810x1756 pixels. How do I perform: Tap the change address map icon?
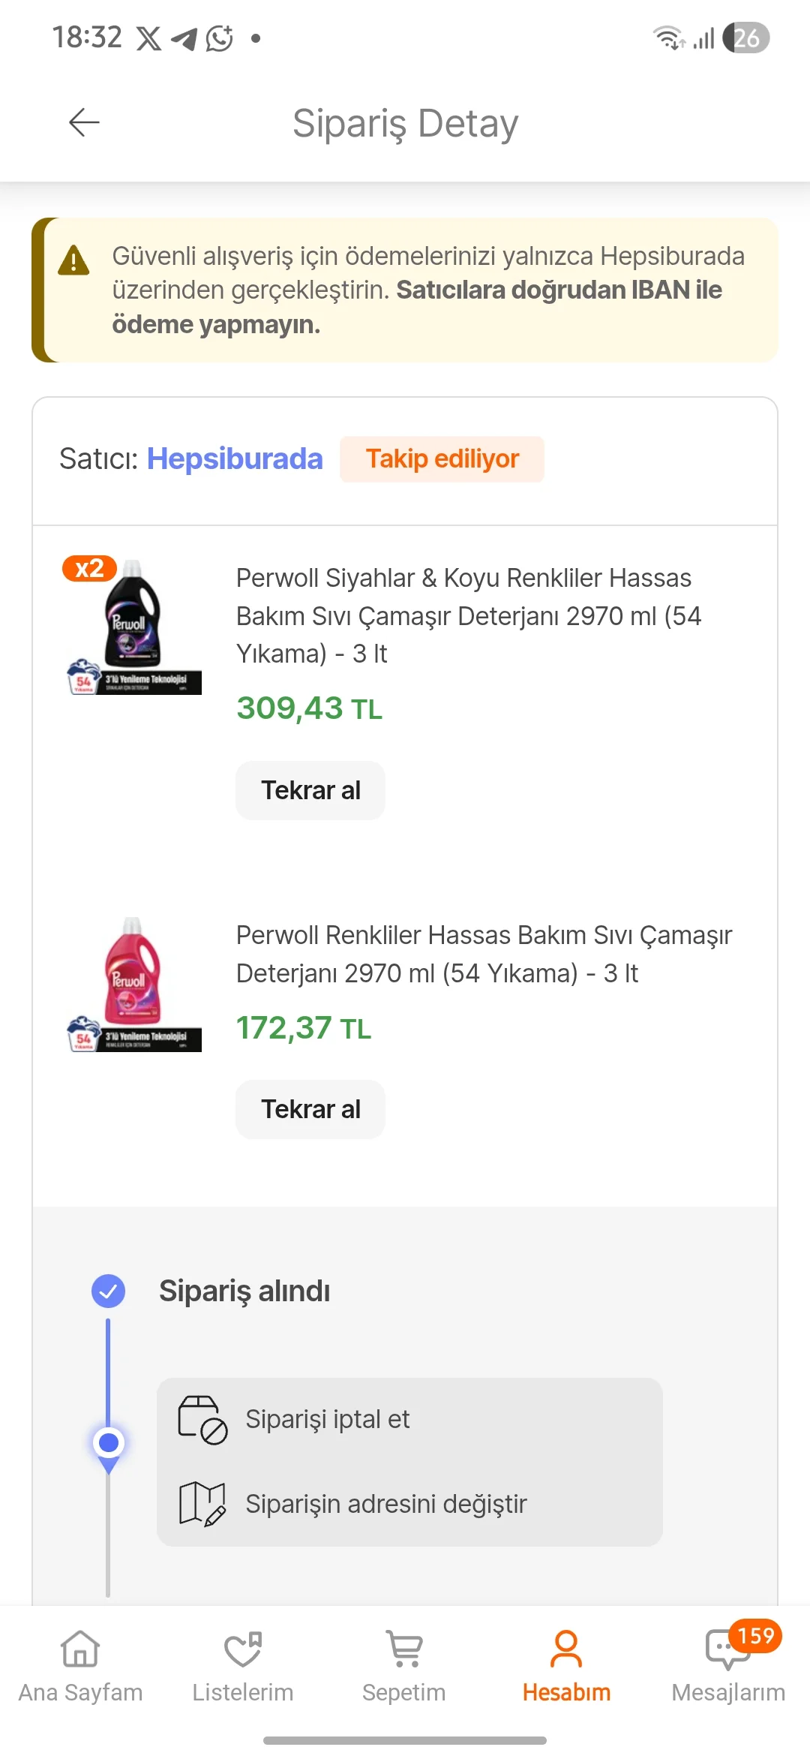202,1504
